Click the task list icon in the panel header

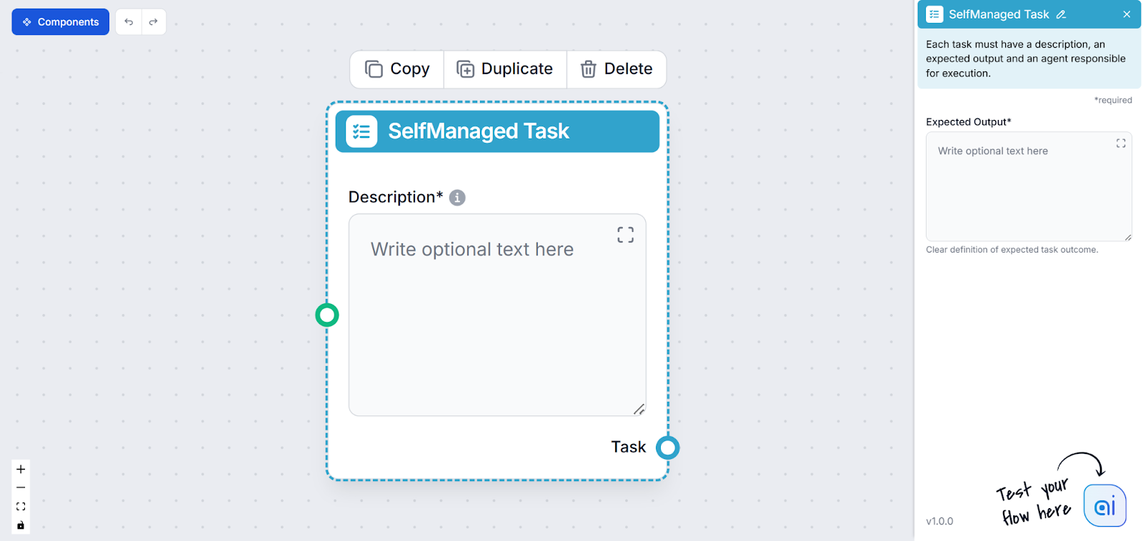pos(934,14)
